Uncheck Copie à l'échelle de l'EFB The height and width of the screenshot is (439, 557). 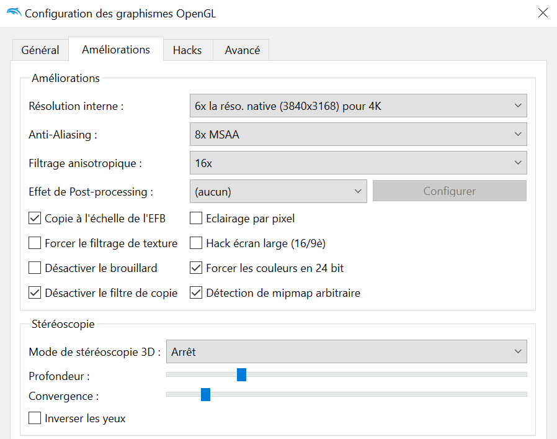pyautogui.click(x=35, y=219)
